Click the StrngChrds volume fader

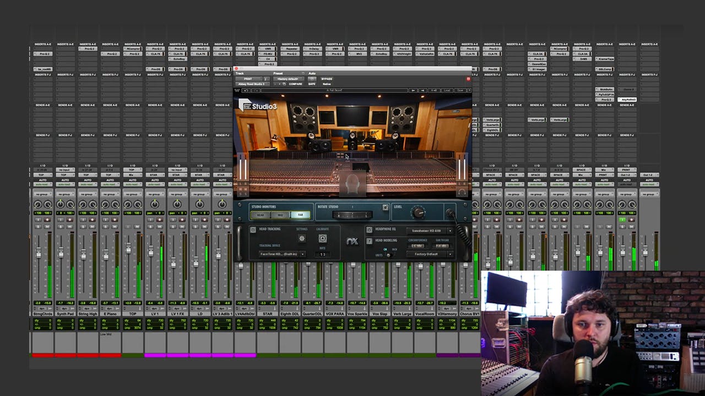coord(39,252)
